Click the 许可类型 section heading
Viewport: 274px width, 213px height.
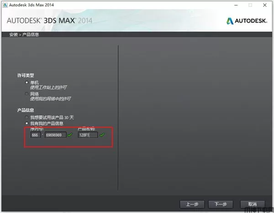[26, 75]
